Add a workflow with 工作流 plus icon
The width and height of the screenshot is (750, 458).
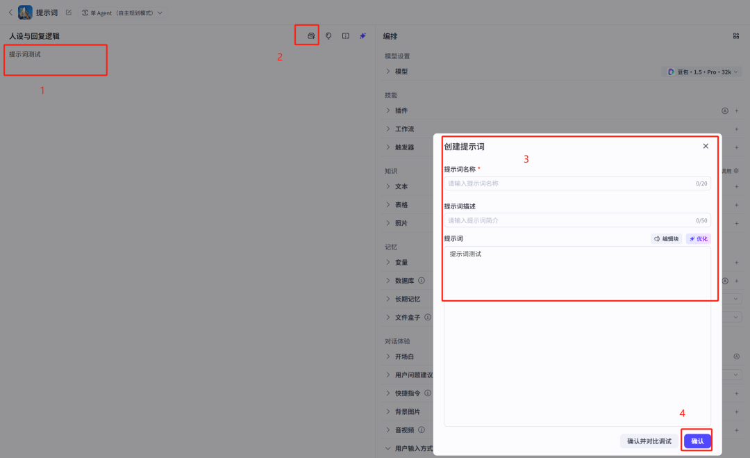pos(737,129)
